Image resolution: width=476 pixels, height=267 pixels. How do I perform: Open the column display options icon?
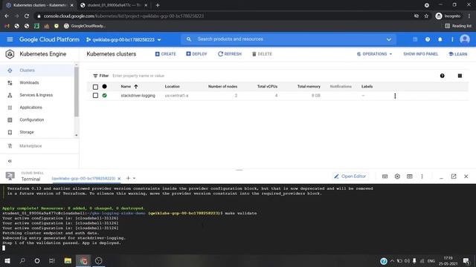click(x=460, y=76)
